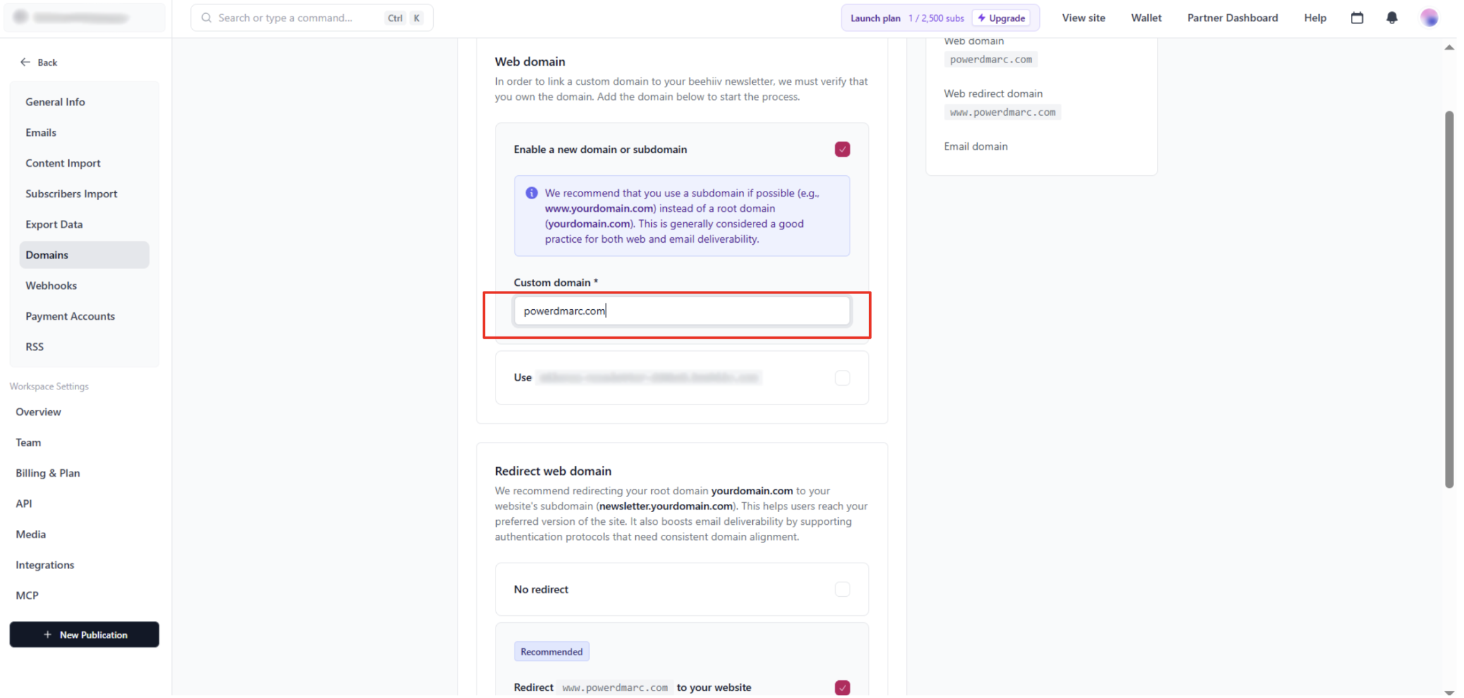Toggle Redirect www.powerdmarc.com to your website
The height and width of the screenshot is (698, 1464).
point(841,687)
